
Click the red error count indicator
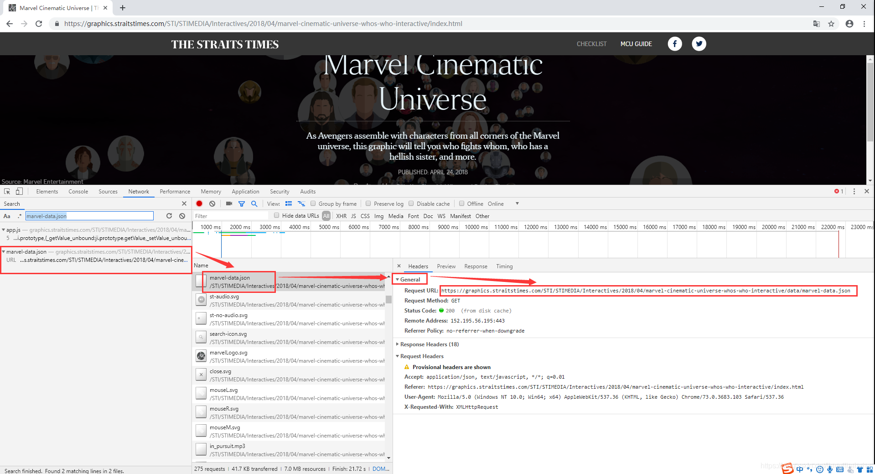pos(839,192)
